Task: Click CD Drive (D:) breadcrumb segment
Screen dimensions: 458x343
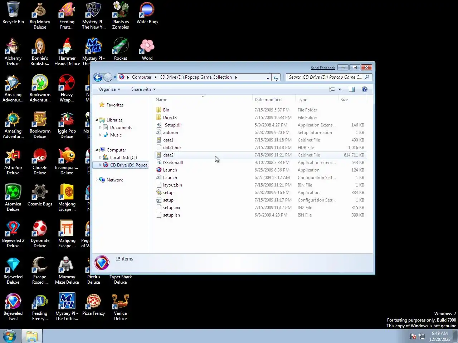Action: [196, 77]
